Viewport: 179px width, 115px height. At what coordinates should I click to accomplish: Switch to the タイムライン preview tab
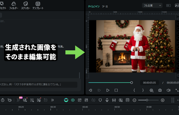[x=94, y=6]
